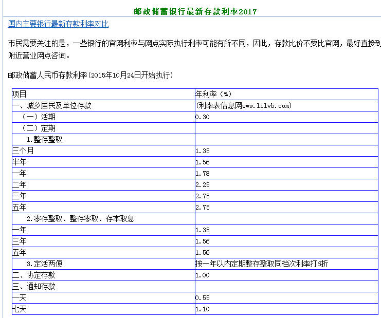
Task: Click the 利率表信息网www.lilvb.com cell
Action: pos(287,106)
